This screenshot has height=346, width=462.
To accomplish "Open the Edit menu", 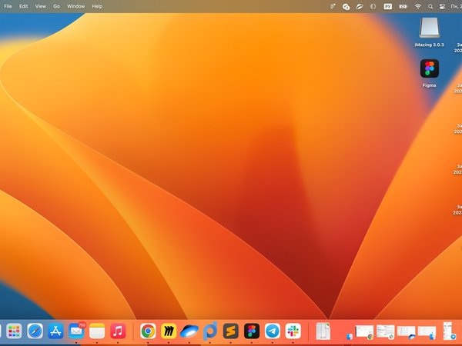I will [x=24, y=6].
